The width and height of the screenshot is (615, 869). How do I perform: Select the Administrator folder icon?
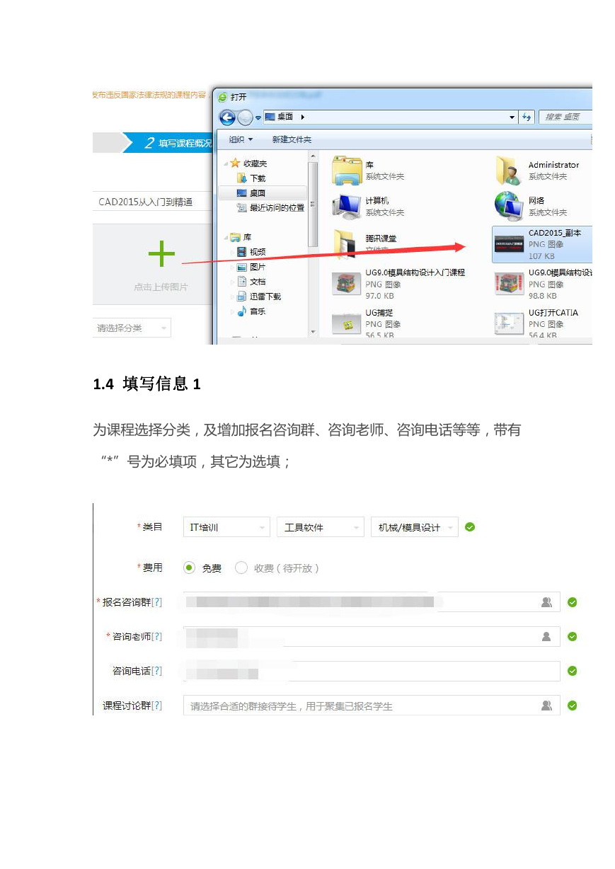[x=508, y=171]
